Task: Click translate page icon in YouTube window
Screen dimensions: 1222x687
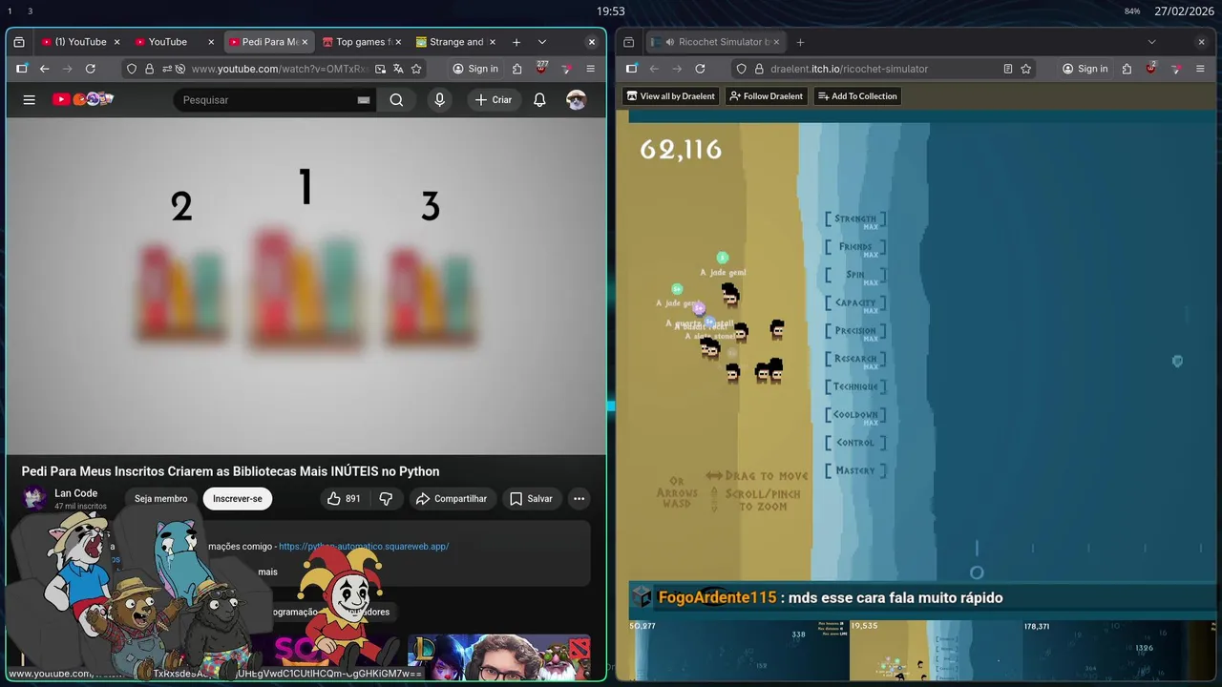Action: (398, 69)
